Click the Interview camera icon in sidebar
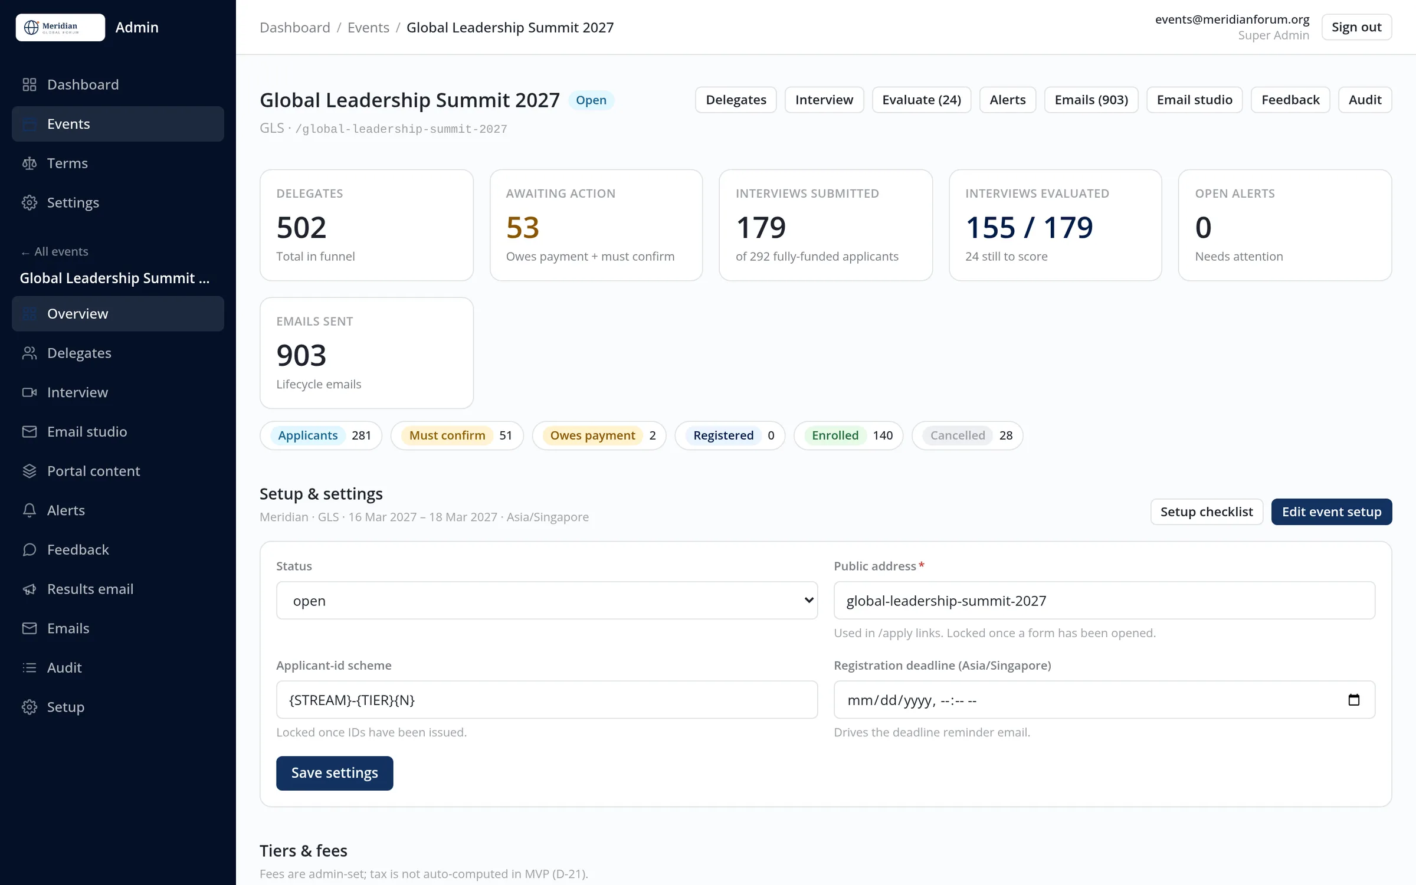The height and width of the screenshot is (885, 1416). pyautogui.click(x=29, y=392)
